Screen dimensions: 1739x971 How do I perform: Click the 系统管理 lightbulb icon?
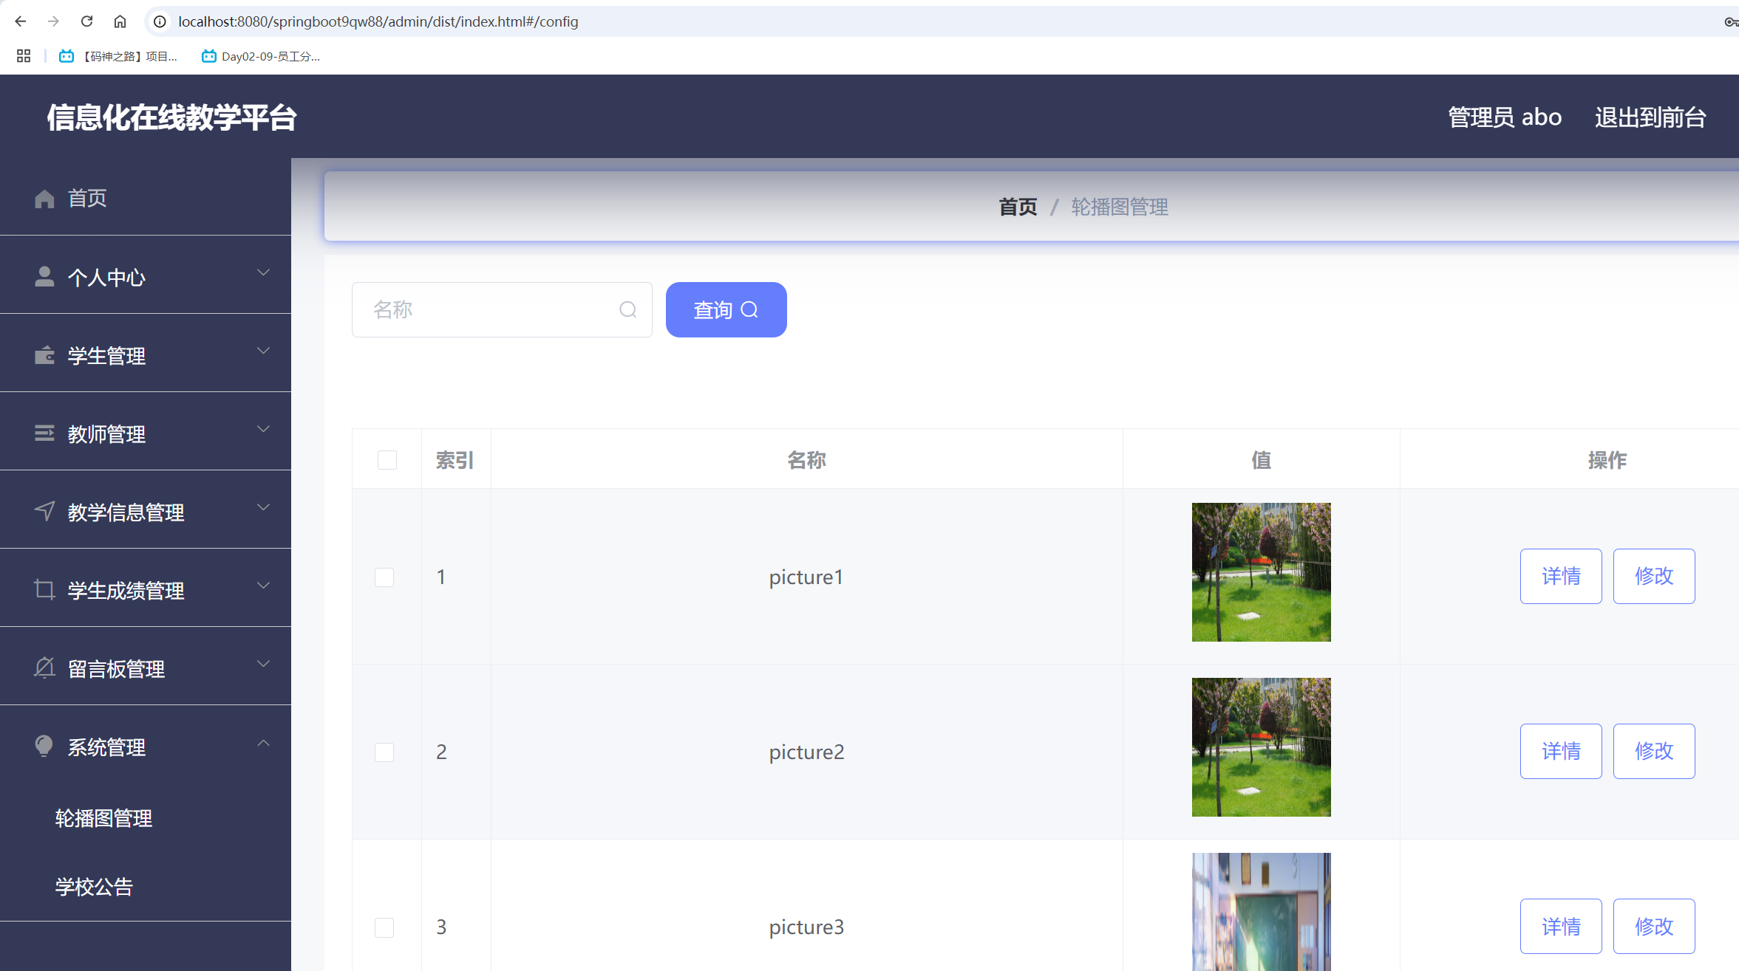pos(44,747)
